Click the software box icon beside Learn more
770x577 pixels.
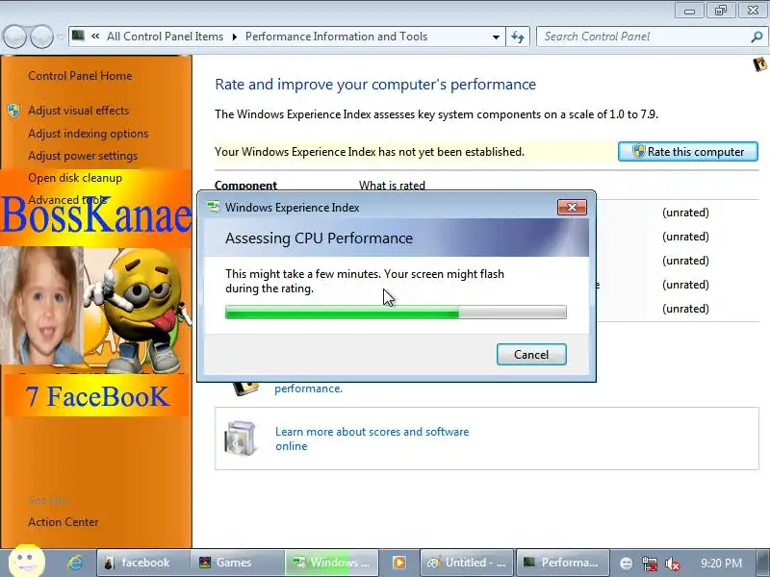pyautogui.click(x=240, y=439)
